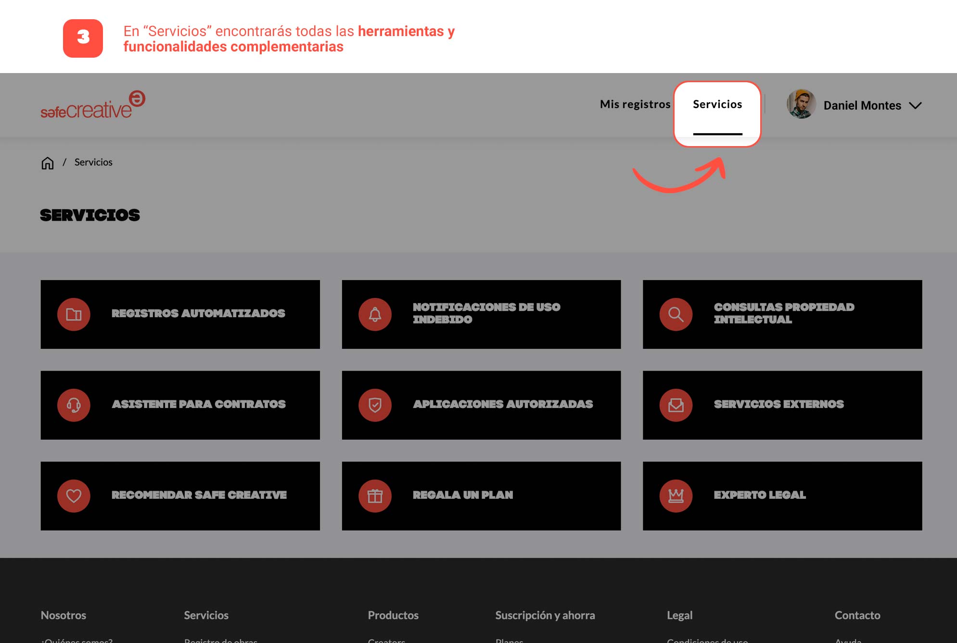957x643 pixels.
Task: Select the Servicios tab in the header
Action: pos(717,104)
